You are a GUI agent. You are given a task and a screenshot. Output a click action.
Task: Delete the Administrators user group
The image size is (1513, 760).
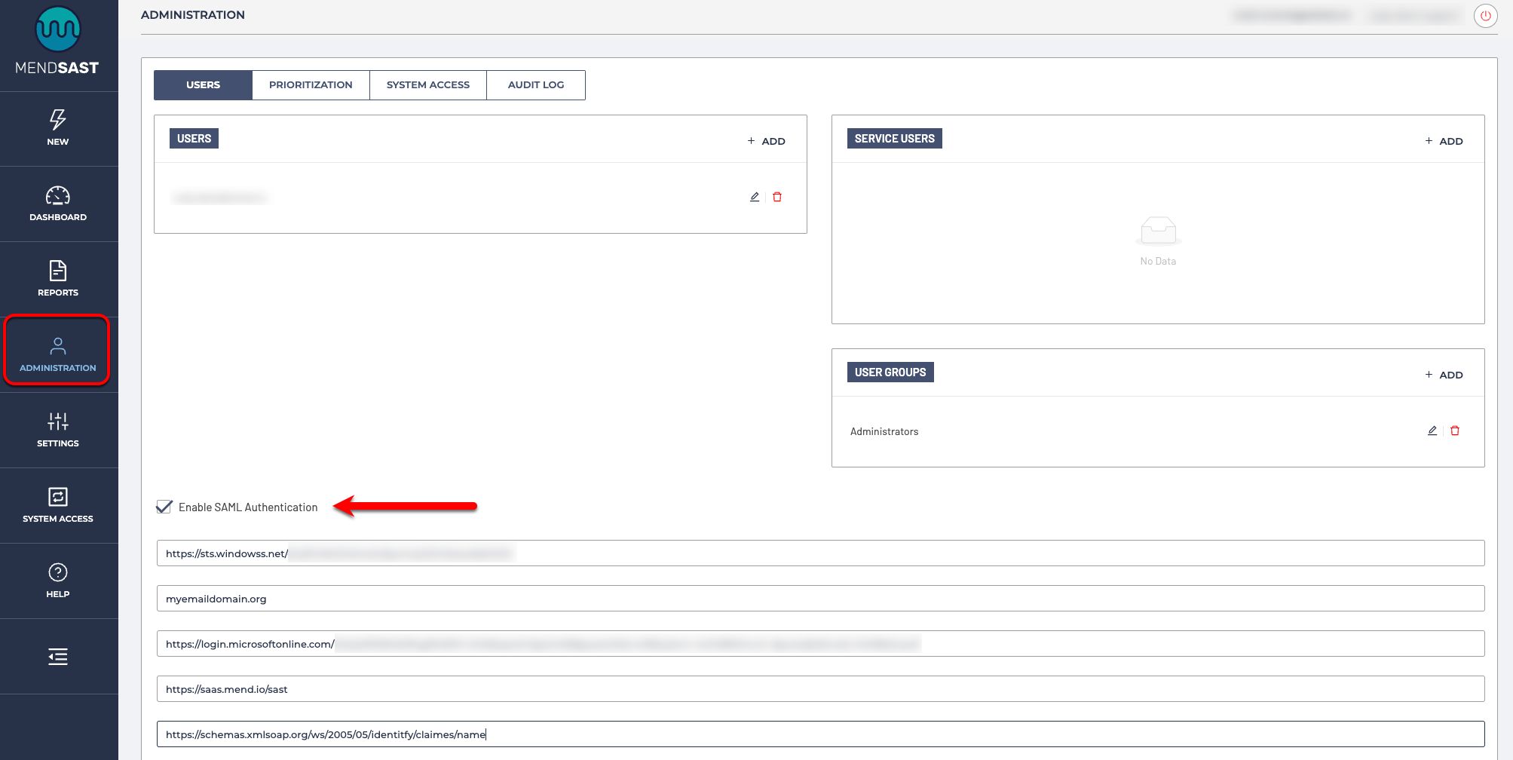click(1454, 431)
